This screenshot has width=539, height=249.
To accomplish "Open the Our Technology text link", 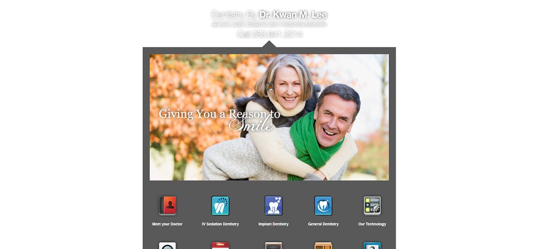I will pyautogui.click(x=372, y=224).
